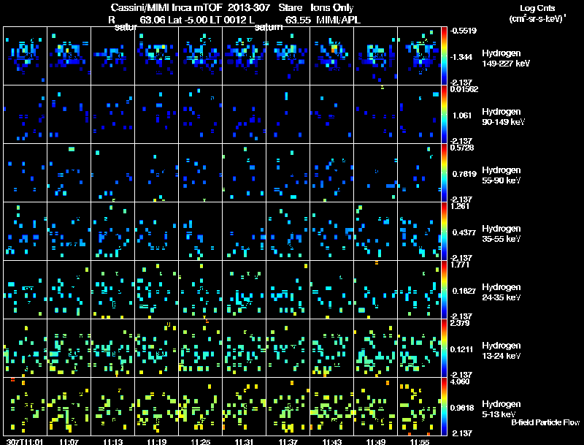Click the 11:13 time axis label

click(x=113, y=441)
